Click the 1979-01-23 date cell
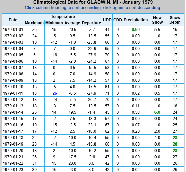The height and width of the screenshot is (172, 186). click(13, 170)
